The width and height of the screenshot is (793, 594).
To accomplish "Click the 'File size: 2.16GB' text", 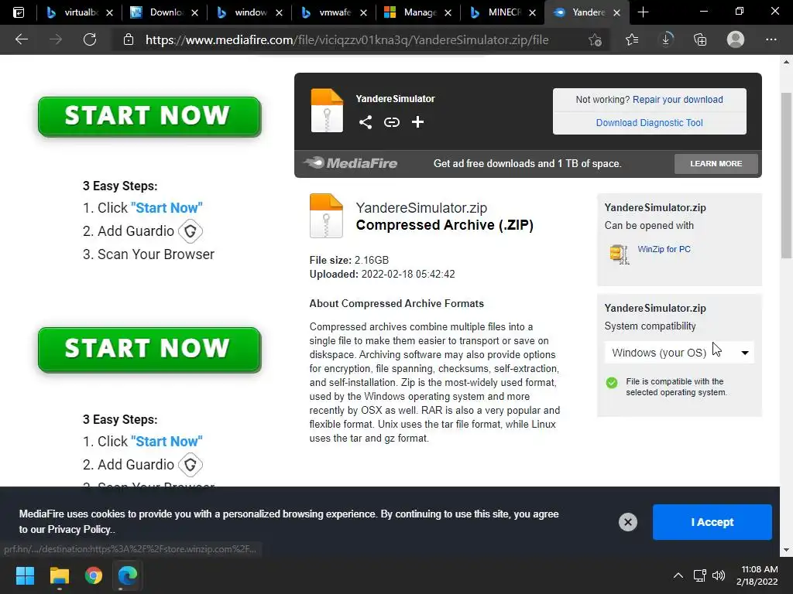I will pyautogui.click(x=349, y=260).
